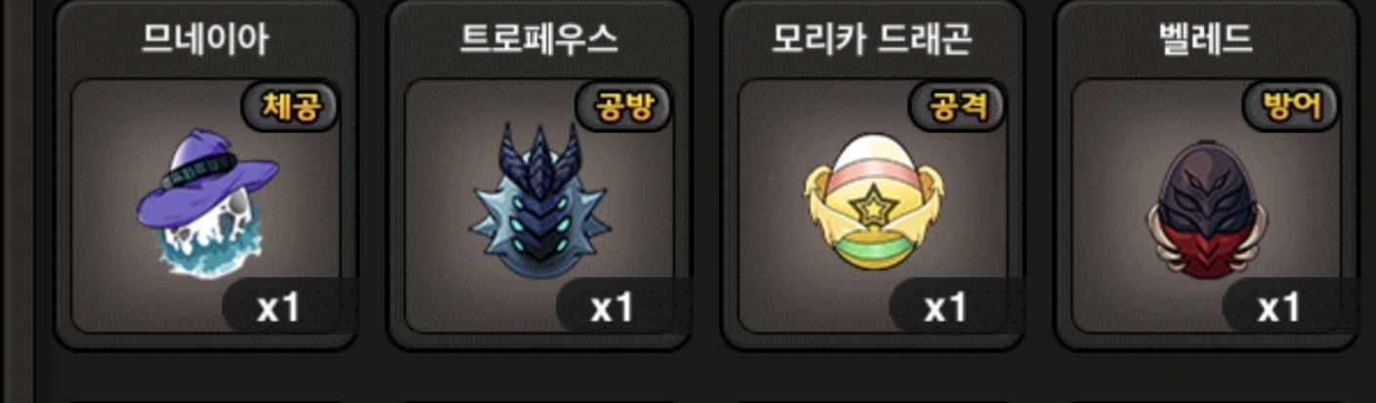Click the x1 count on 트로페우스

(614, 307)
